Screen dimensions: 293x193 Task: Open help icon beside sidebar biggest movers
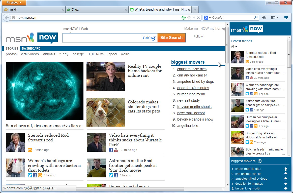(259, 161)
